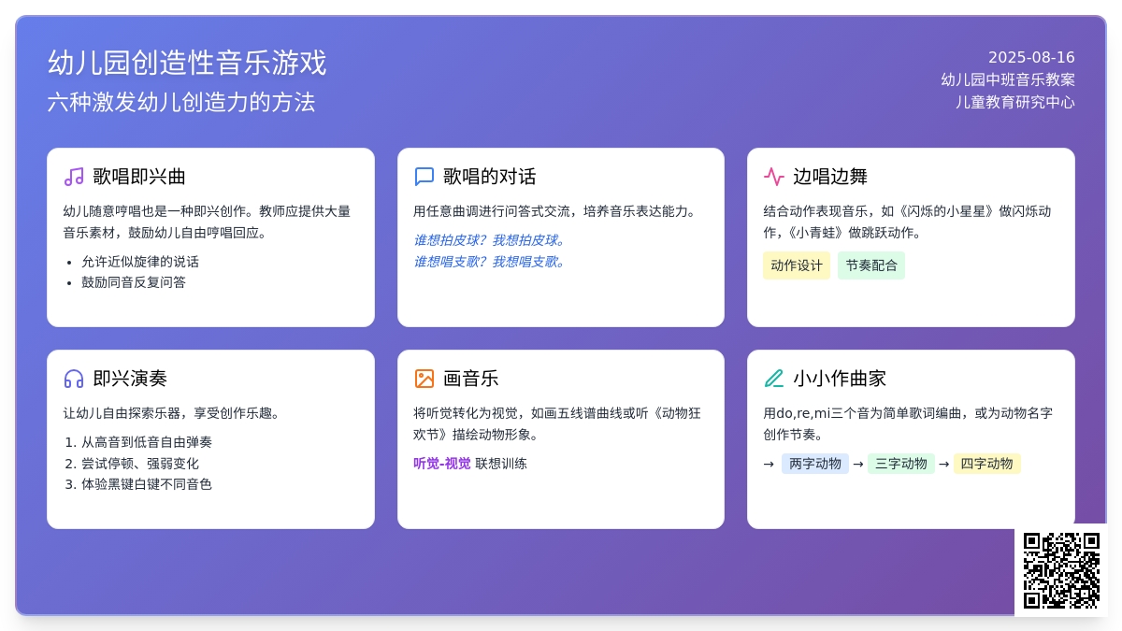Screen dimensions: 1122x631
Task: Click the sentence 让幼儿自由探索乐器，享受创作乐趣。
Action: click(175, 413)
